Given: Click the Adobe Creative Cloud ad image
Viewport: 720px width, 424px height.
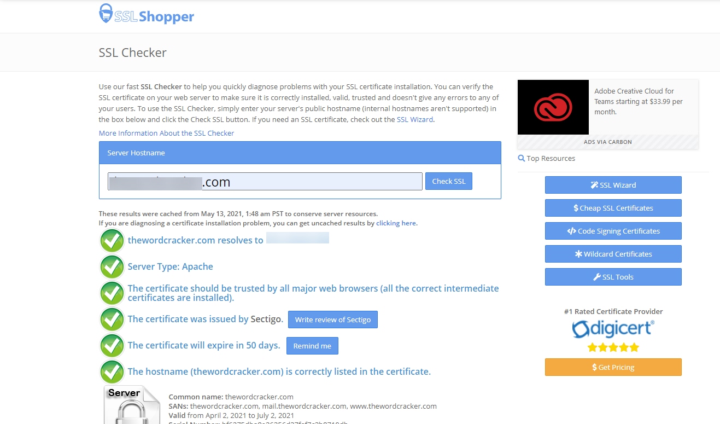Looking at the screenshot, I should [553, 107].
